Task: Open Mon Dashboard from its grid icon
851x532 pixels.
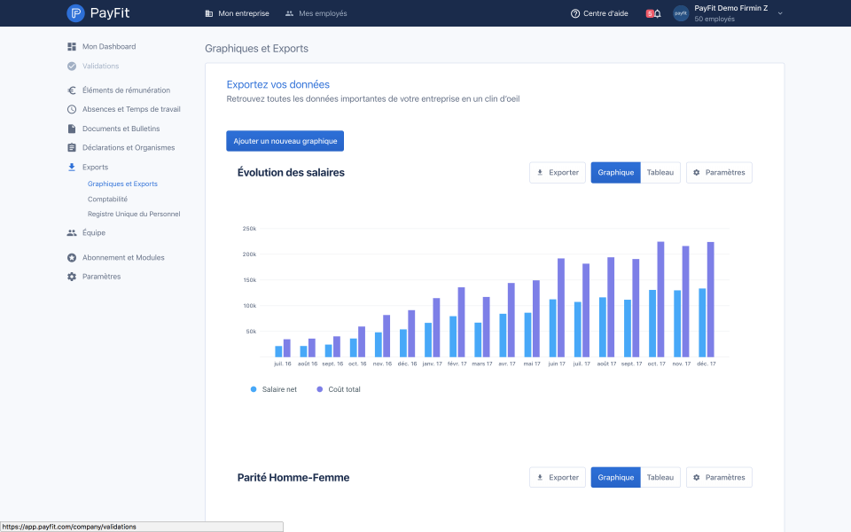Action: 72,47
